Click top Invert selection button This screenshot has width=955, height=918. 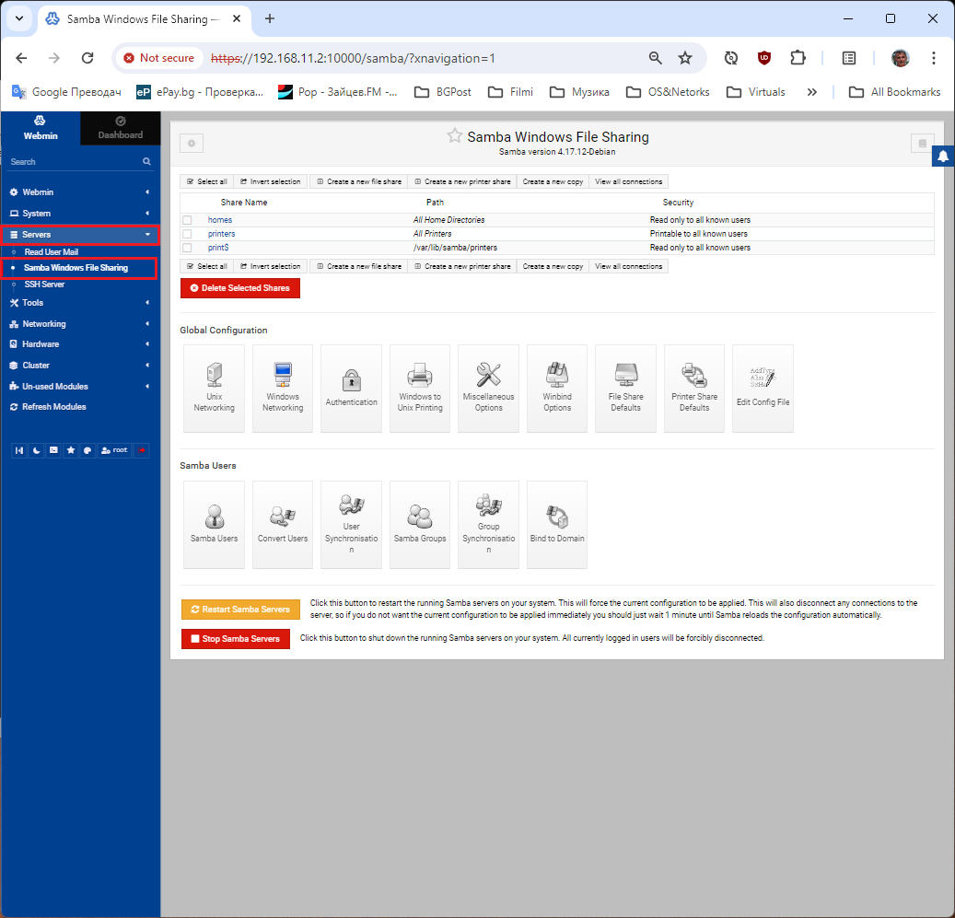(271, 182)
